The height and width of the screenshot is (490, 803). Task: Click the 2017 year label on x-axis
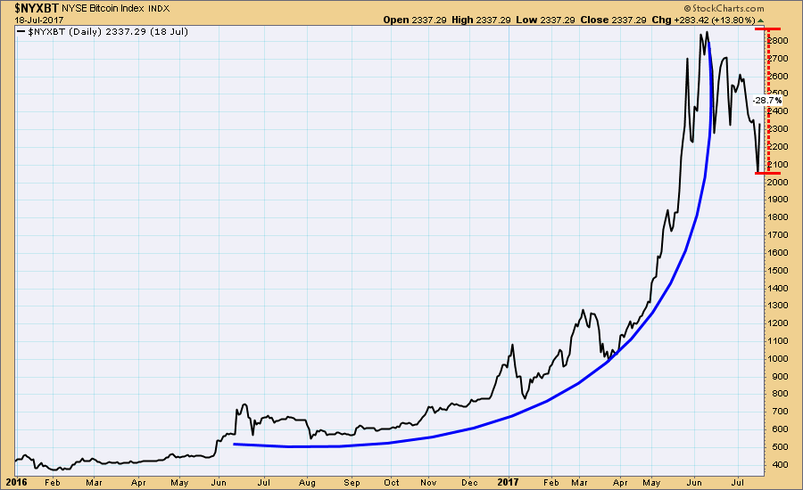tap(508, 482)
